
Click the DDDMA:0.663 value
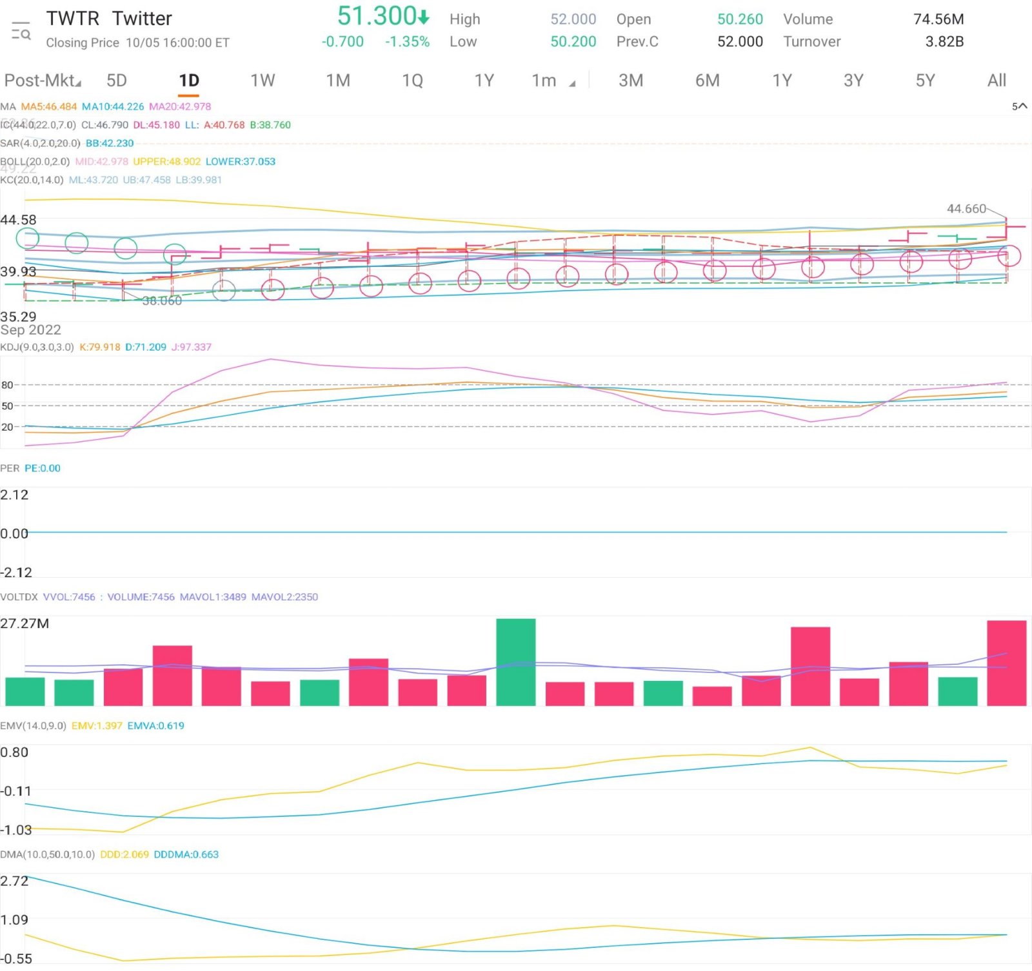[x=186, y=855]
